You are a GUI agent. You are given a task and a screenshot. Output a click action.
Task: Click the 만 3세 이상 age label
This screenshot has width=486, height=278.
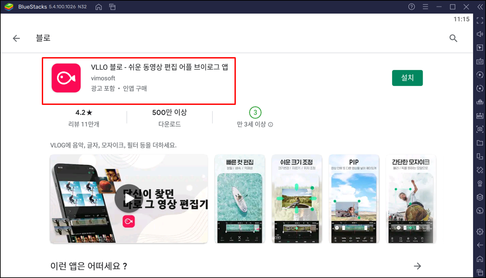click(x=251, y=124)
